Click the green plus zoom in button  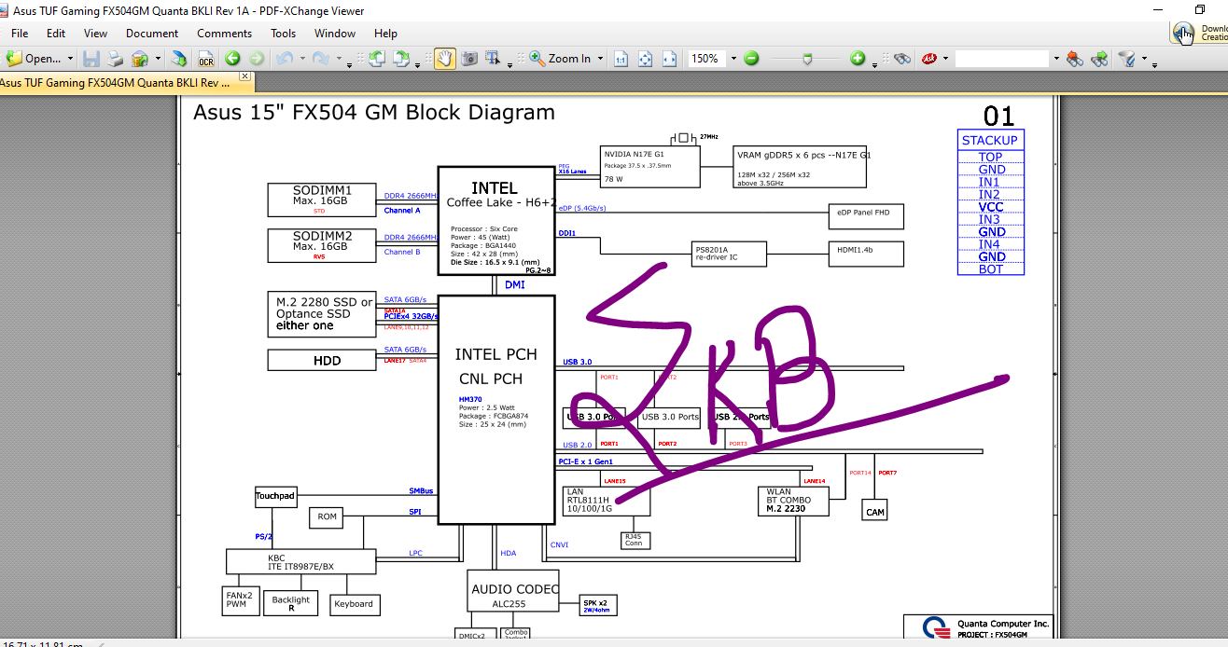(x=858, y=59)
